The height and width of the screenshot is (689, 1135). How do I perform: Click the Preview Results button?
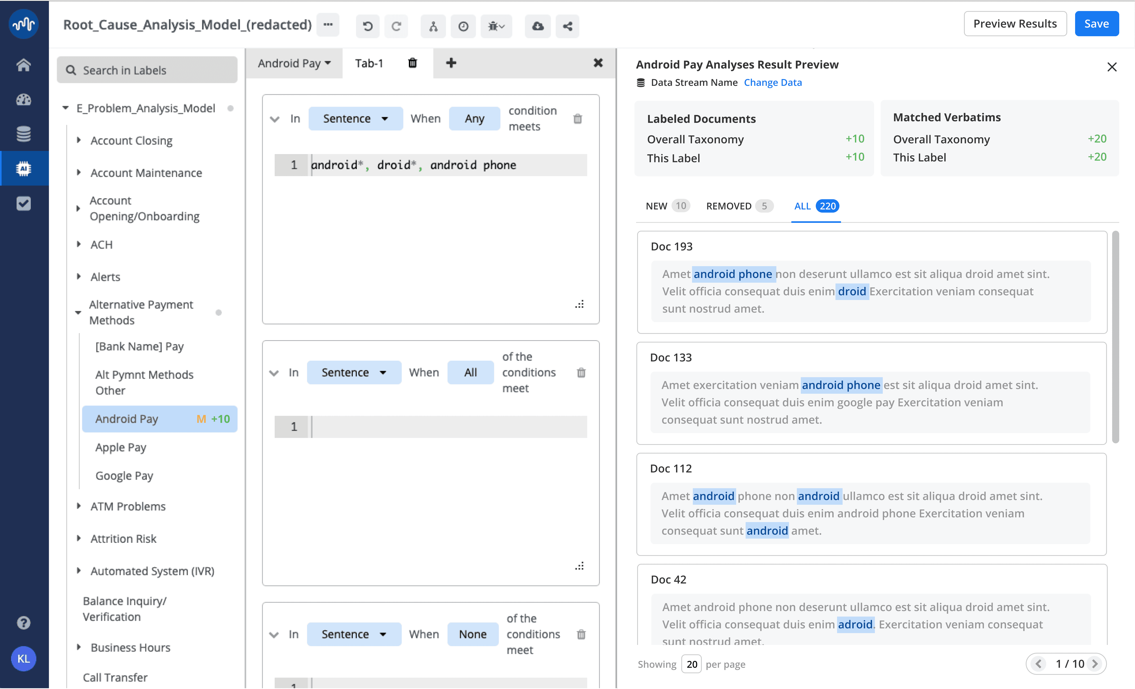tap(1015, 24)
